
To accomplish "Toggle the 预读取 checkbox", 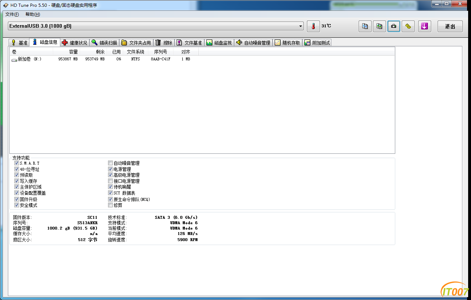I will tap(17, 175).
